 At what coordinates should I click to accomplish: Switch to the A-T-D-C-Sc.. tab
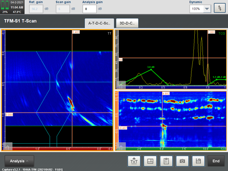click(x=99, y=23)
